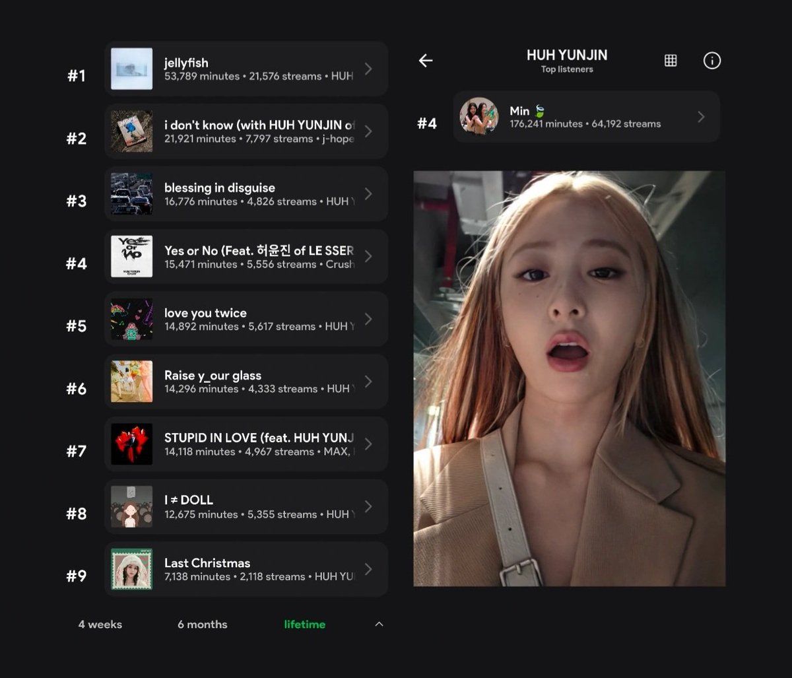
Task: Go back with the left arrow icon
Action: point(426,61)
